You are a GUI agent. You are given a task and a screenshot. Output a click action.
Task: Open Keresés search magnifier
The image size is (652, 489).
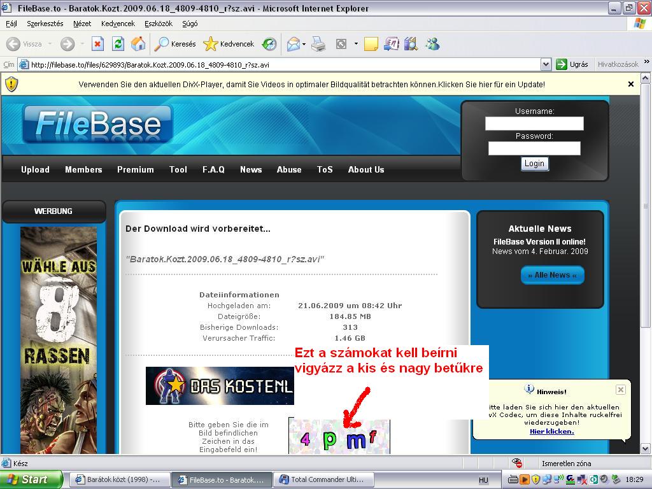(x=161, y=44)
